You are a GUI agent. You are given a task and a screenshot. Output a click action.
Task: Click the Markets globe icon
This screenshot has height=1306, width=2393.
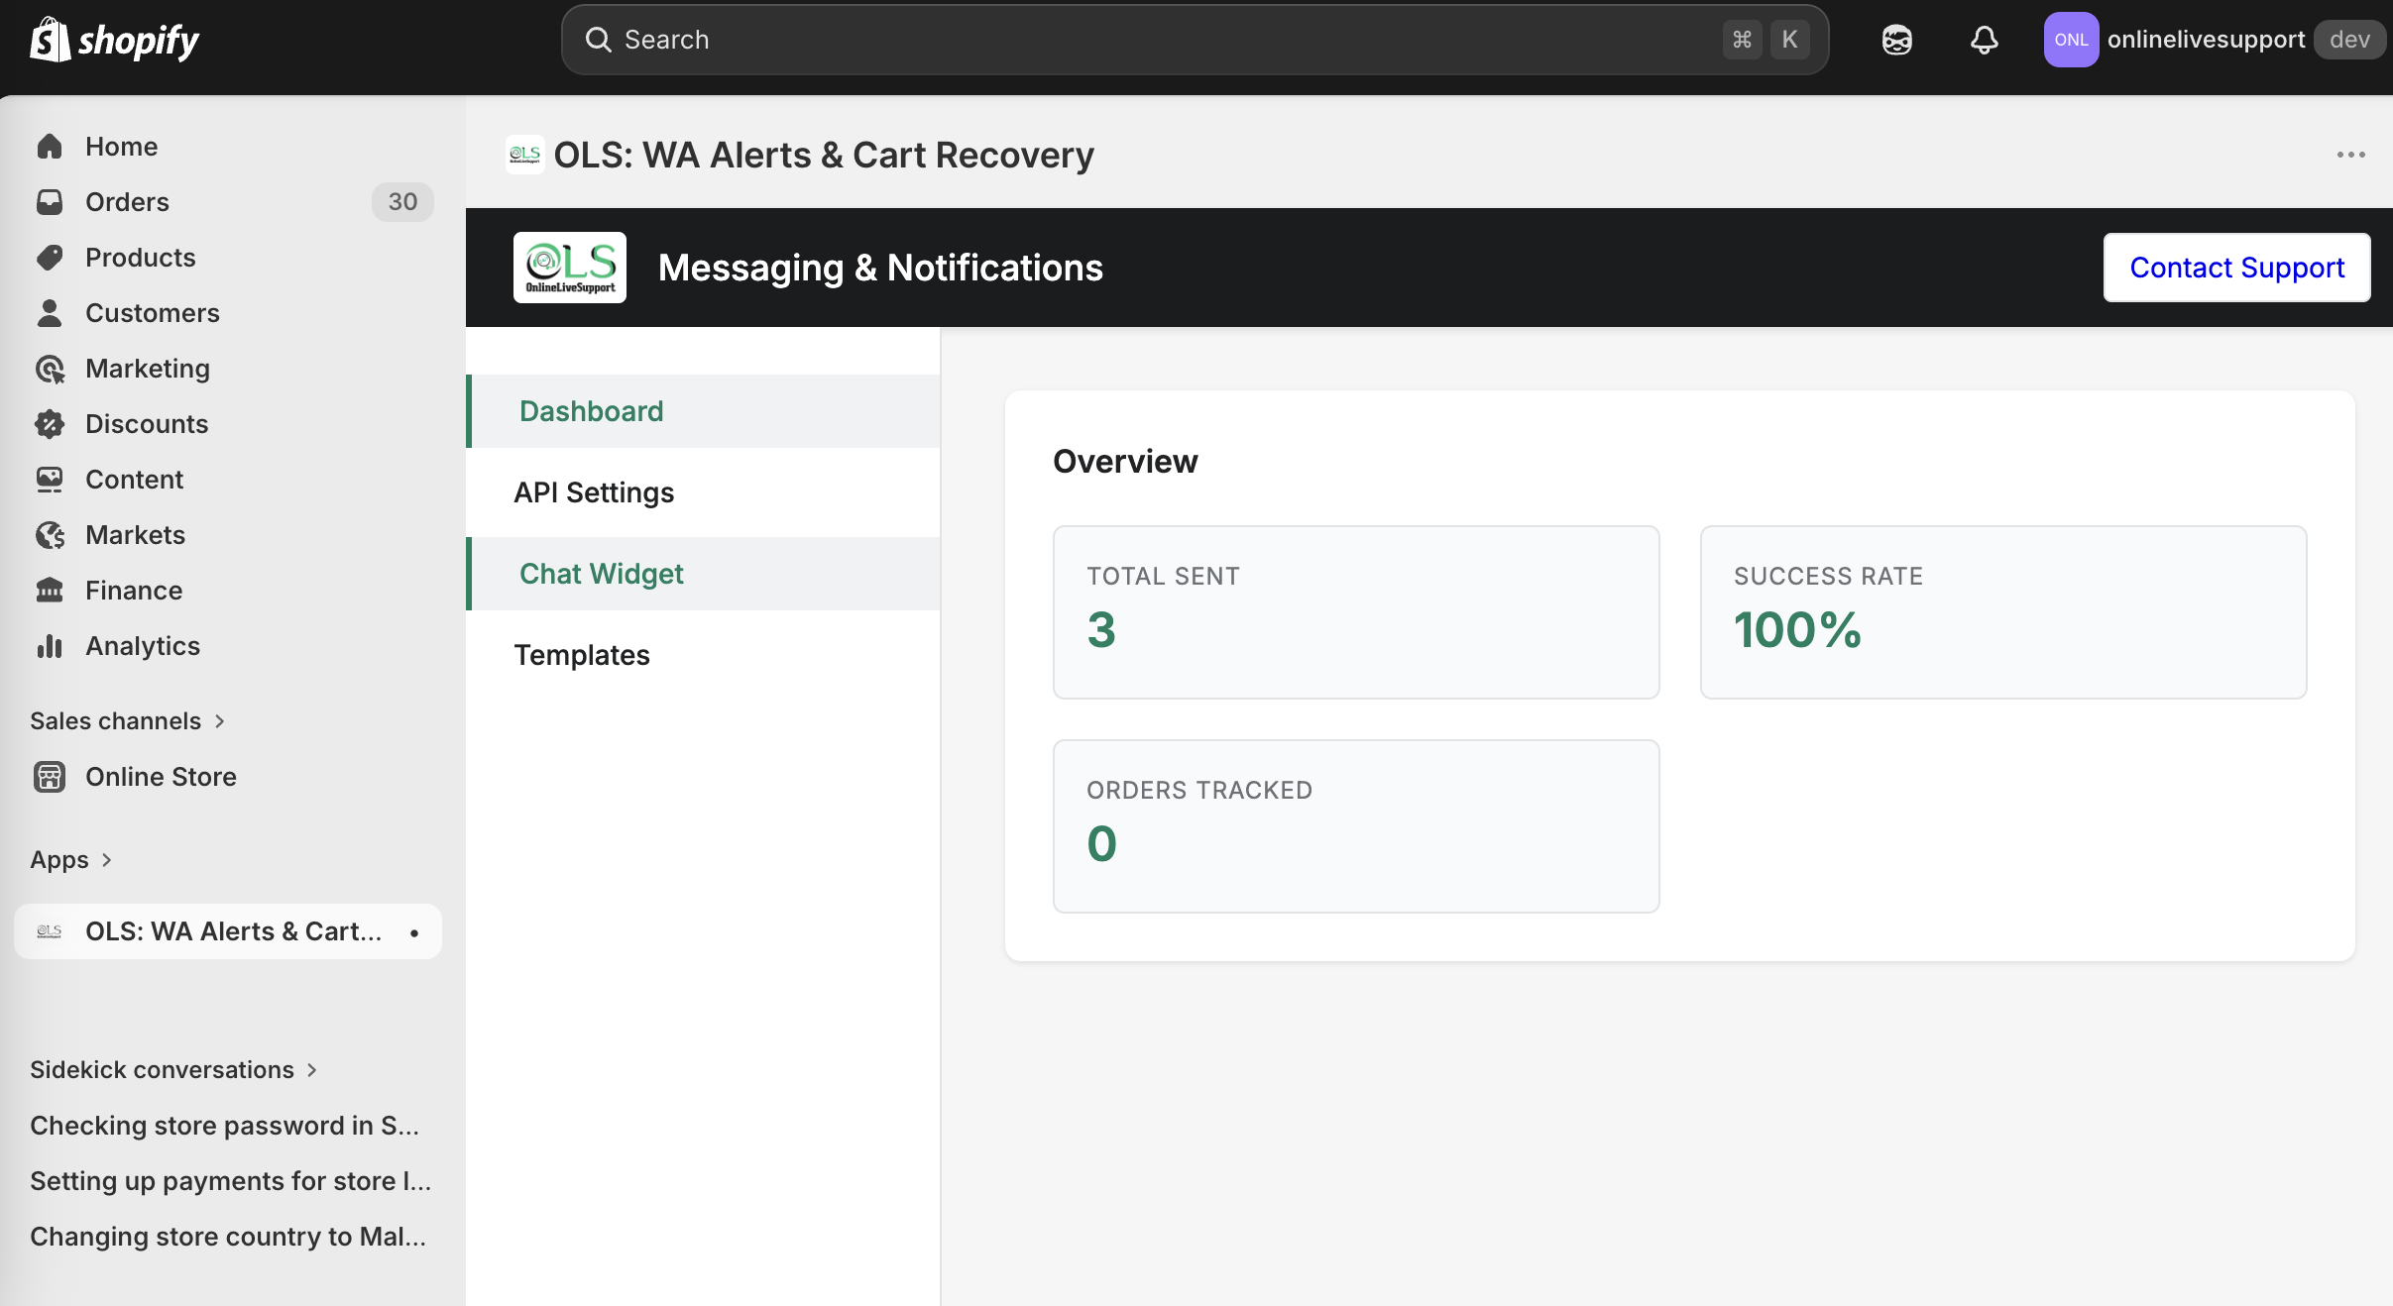point(50,535)
